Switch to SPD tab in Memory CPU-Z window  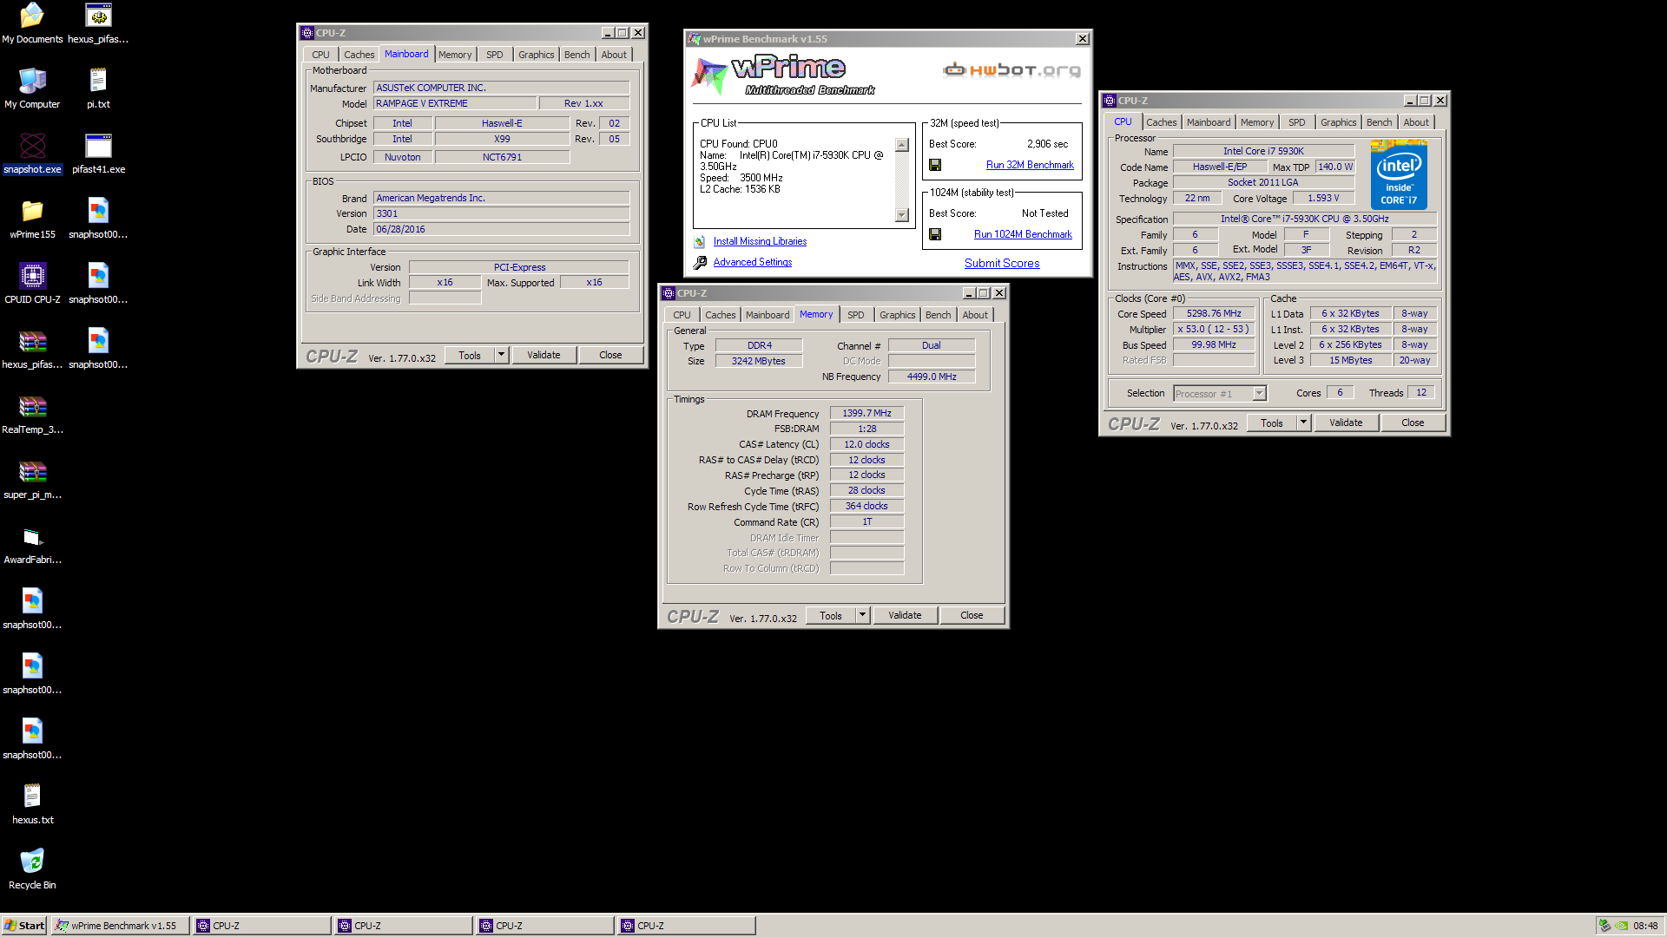pyautogui.click(x=855, y=315)
